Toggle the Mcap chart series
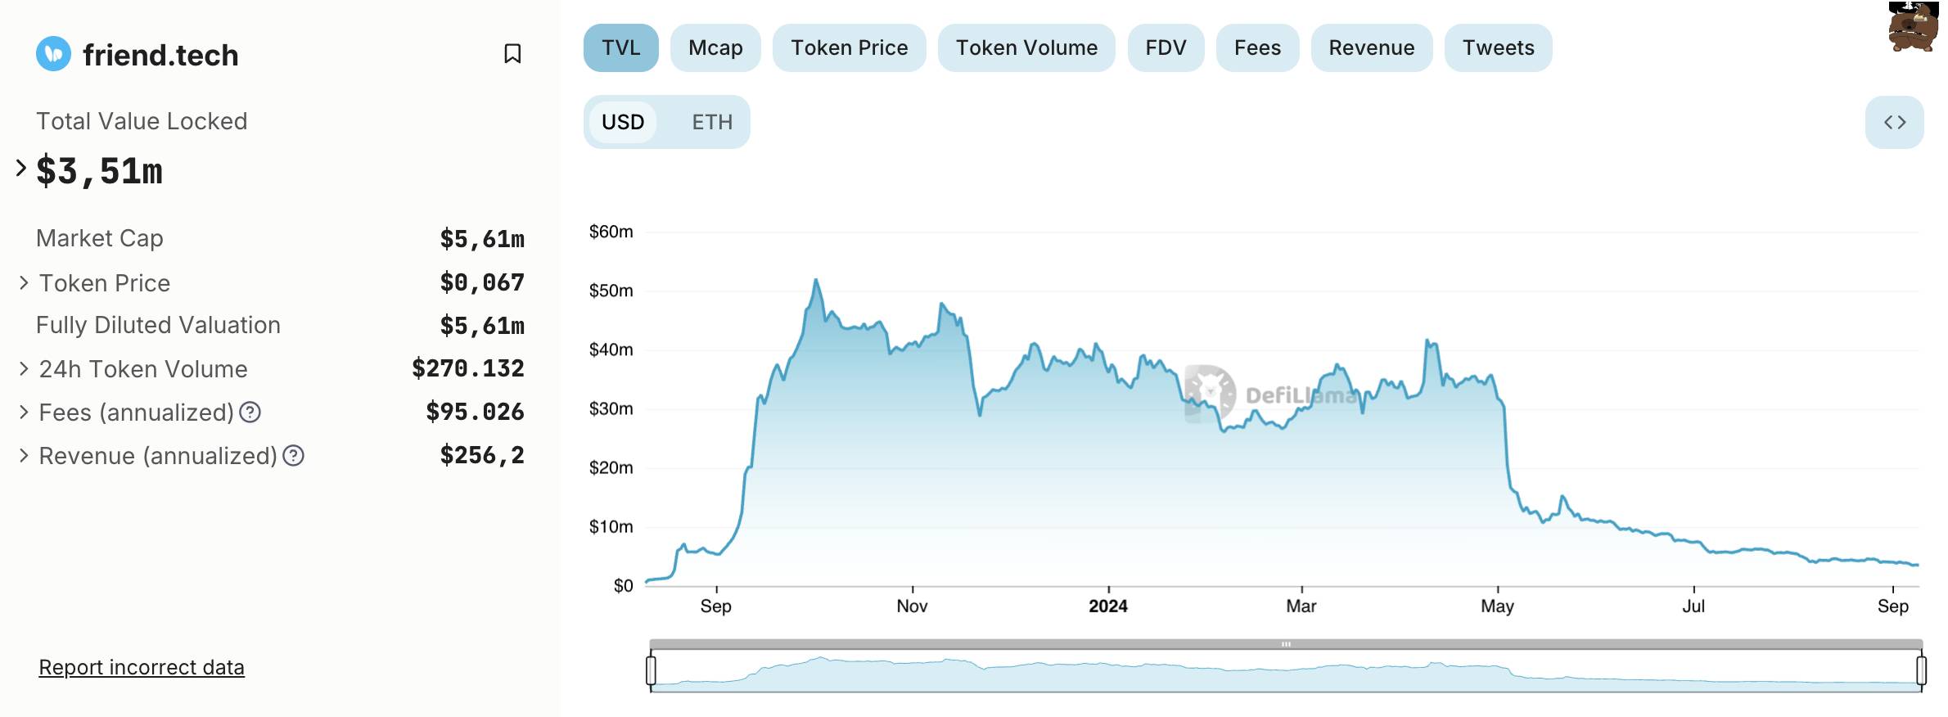The width and height of the screenshot is (1948, 717). coord(715,47)
